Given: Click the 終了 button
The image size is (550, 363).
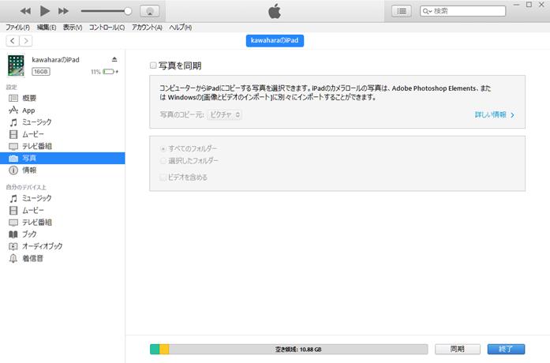Looking at the screenshot, I should (x=506, y=349).
